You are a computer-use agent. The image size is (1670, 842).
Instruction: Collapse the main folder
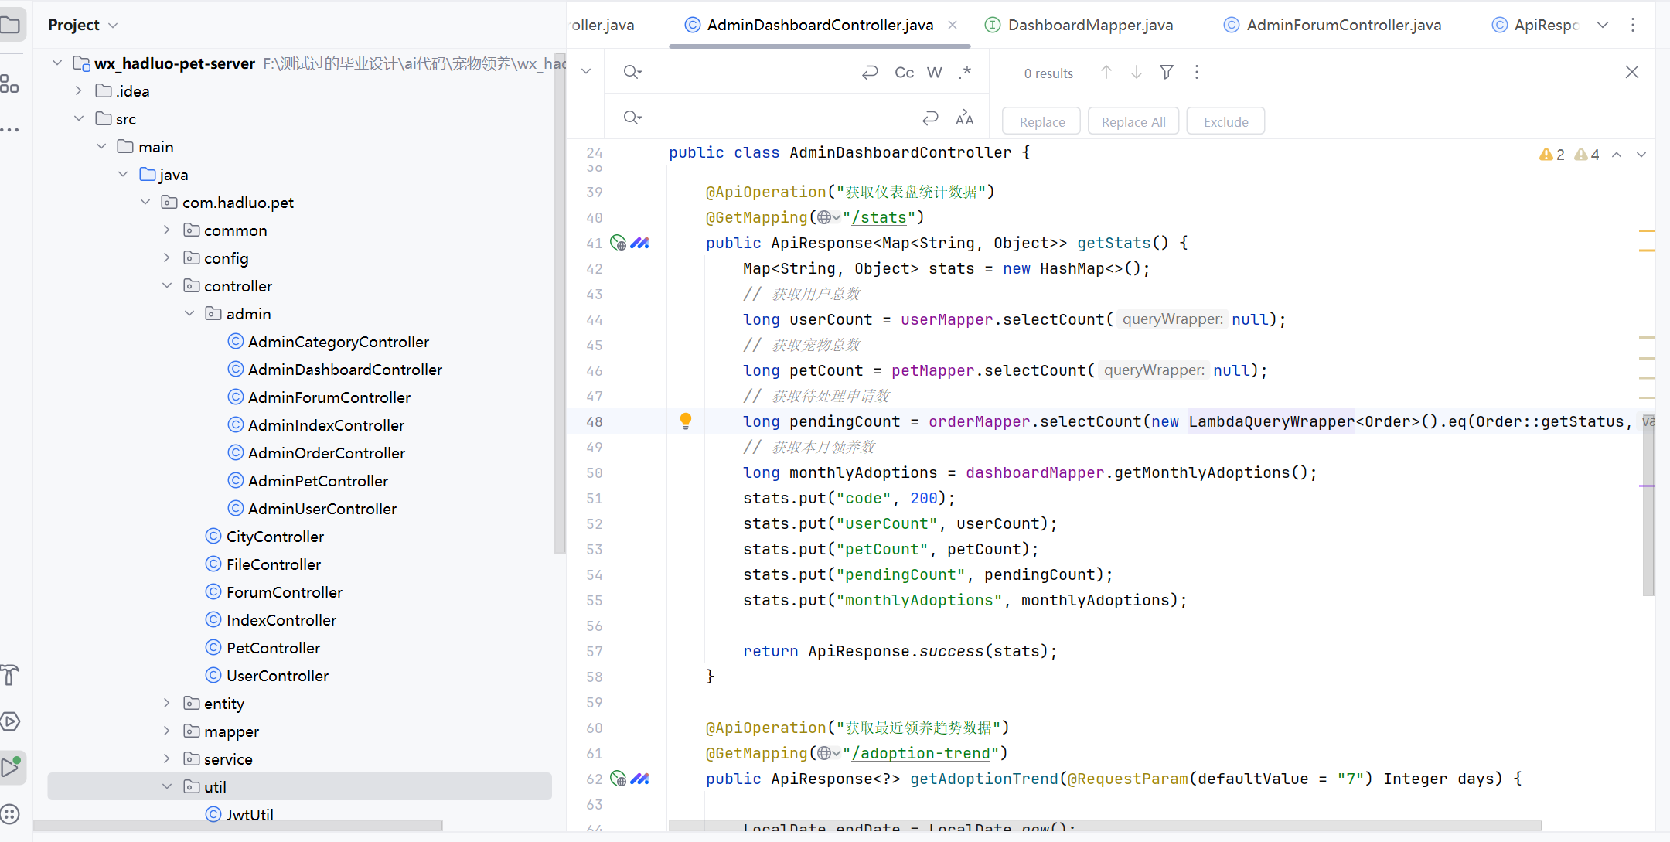point(101,146)
